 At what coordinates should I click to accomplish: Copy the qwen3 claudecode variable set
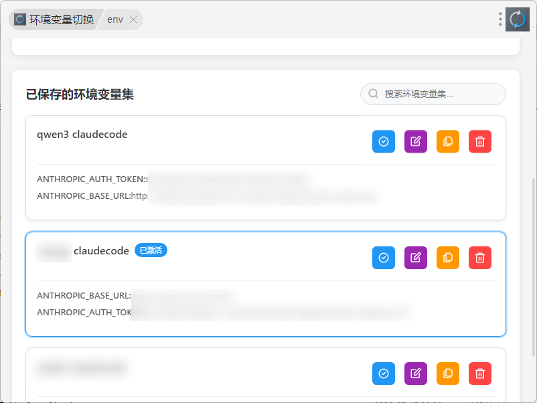(x=448, y=141)
